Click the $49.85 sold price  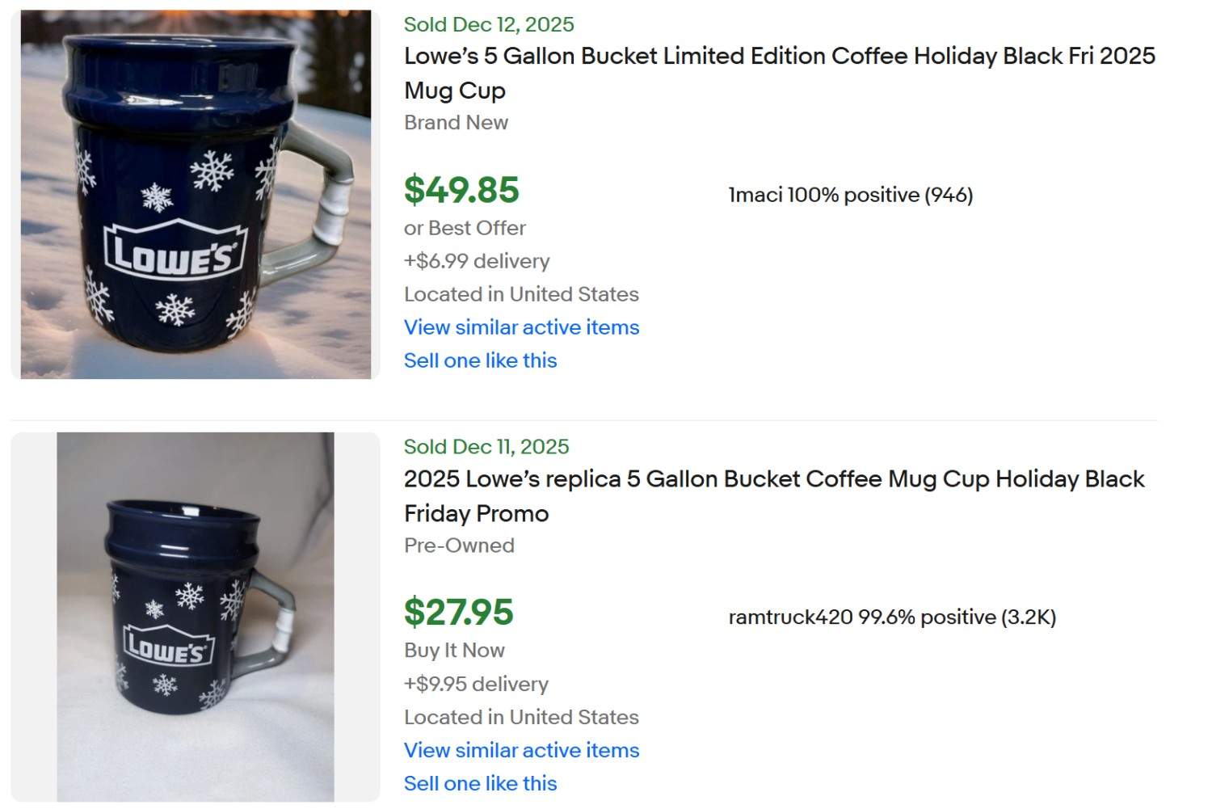[x=461, y=190]
